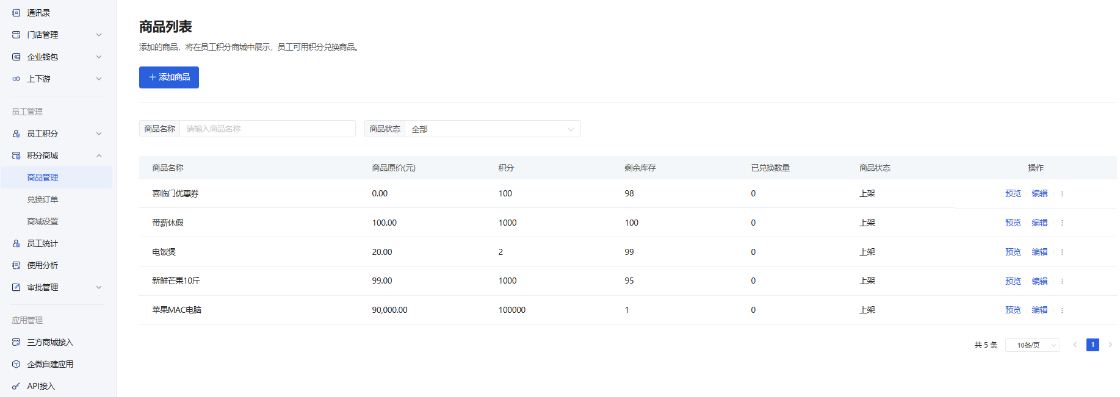
Task: Expand 审批管理 submenu chevron
Action: coord(99,287)
